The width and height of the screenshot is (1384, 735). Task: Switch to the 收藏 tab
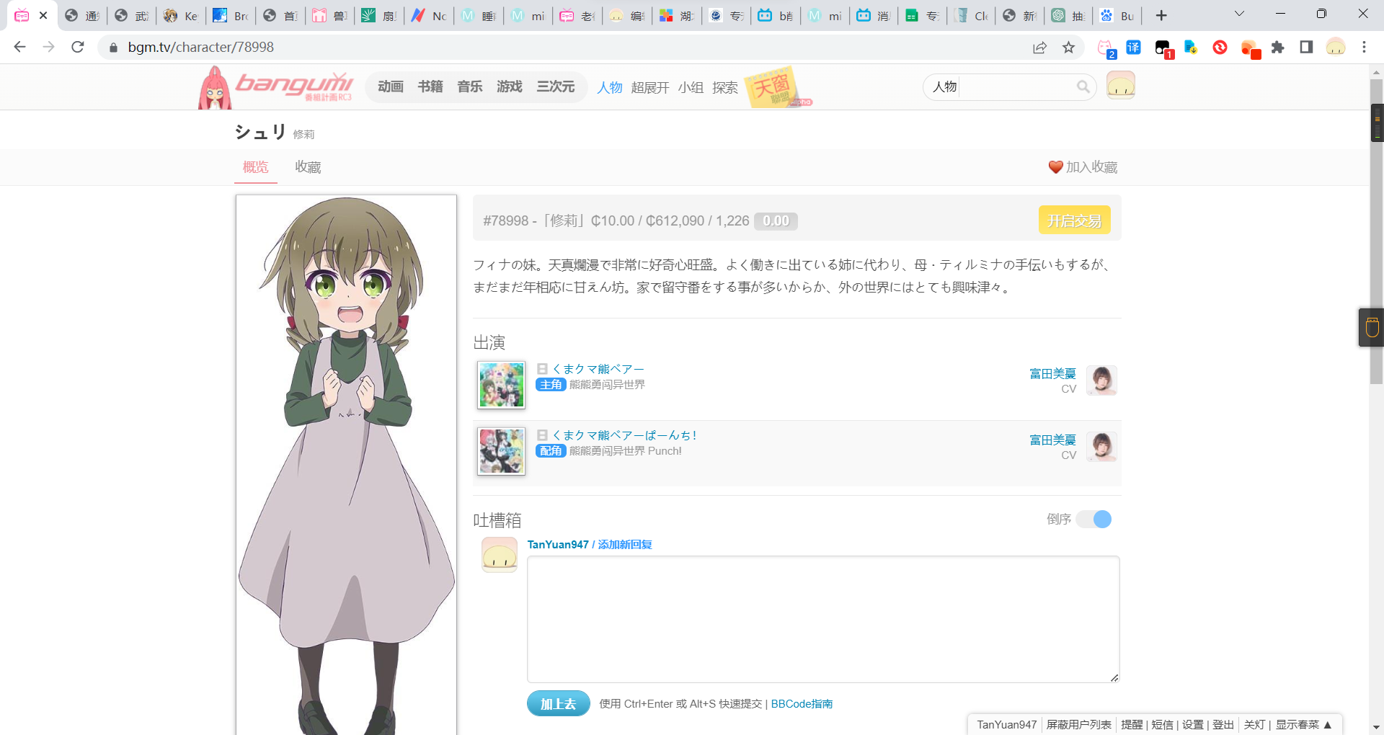click(308, 167)
